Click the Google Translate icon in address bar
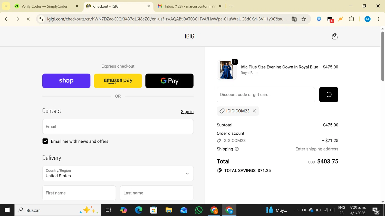Image resolution: width=385 pixels, height=216 pixels. click(294, 19)
